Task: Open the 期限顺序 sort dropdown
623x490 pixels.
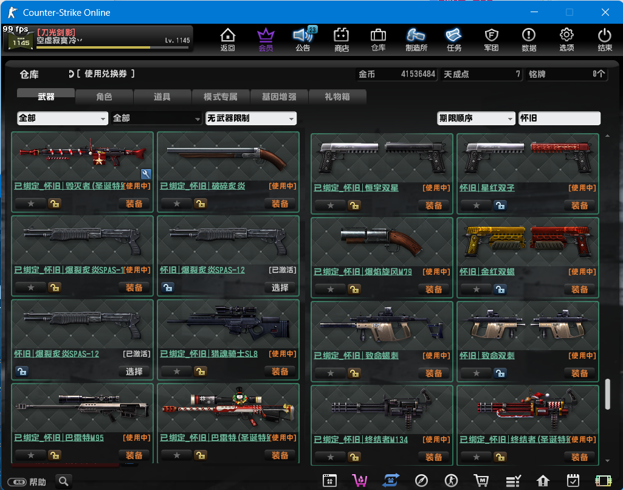Action: click(475, 118)
